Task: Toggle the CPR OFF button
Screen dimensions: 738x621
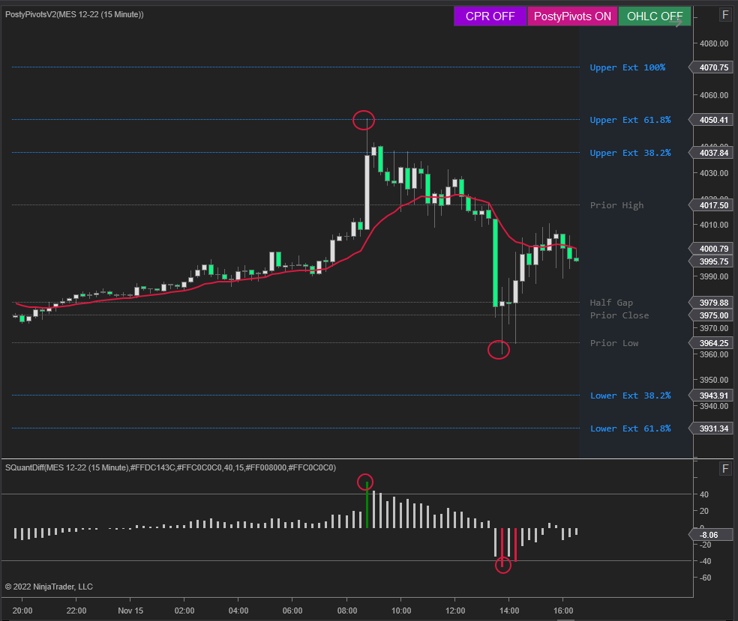Action: click(x=490, y=16)
